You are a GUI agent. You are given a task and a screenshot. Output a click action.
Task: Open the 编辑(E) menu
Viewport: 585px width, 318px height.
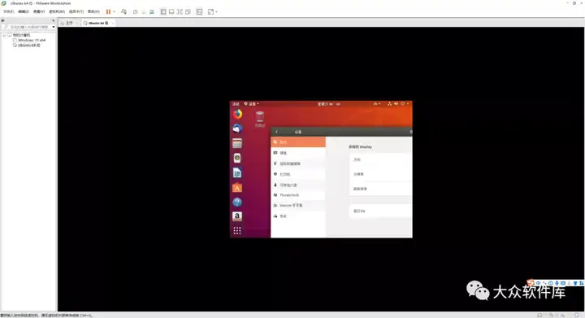pos(24,11)
